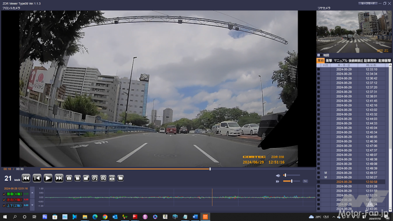Jump to the previous video file
This screenshot has height=221, width=393.
26,178
